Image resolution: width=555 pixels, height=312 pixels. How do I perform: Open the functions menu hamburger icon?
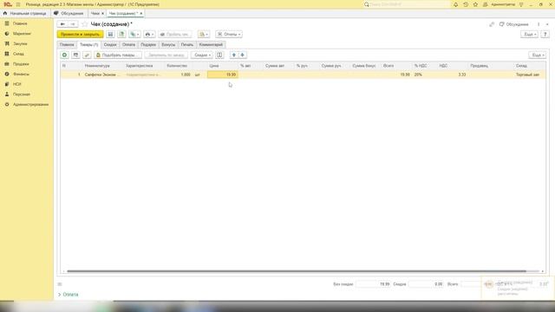pyautogui.click(x=18, y=4)
